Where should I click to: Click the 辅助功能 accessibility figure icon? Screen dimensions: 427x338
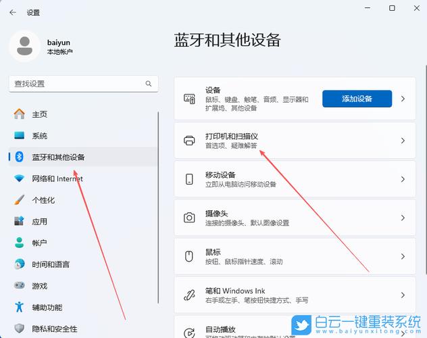tap(19, 307)
